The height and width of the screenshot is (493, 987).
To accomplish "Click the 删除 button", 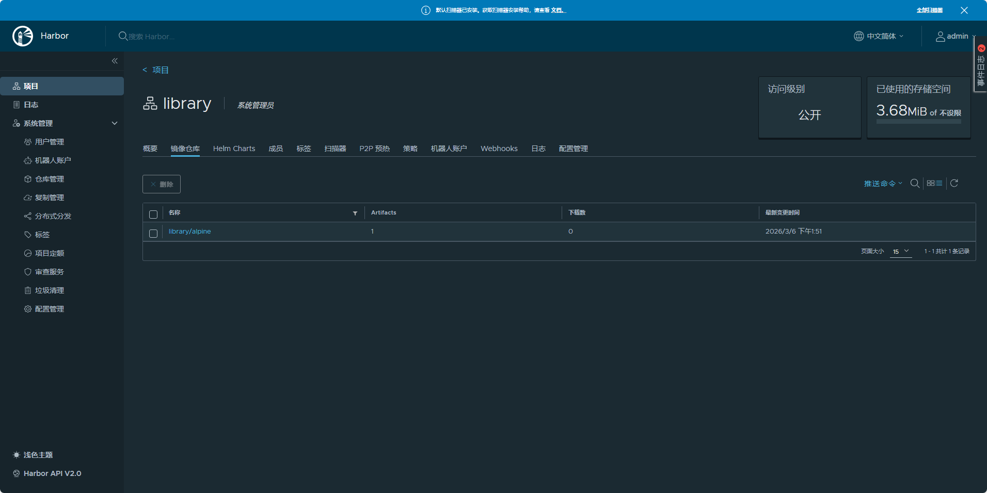I will coord(162,184).
